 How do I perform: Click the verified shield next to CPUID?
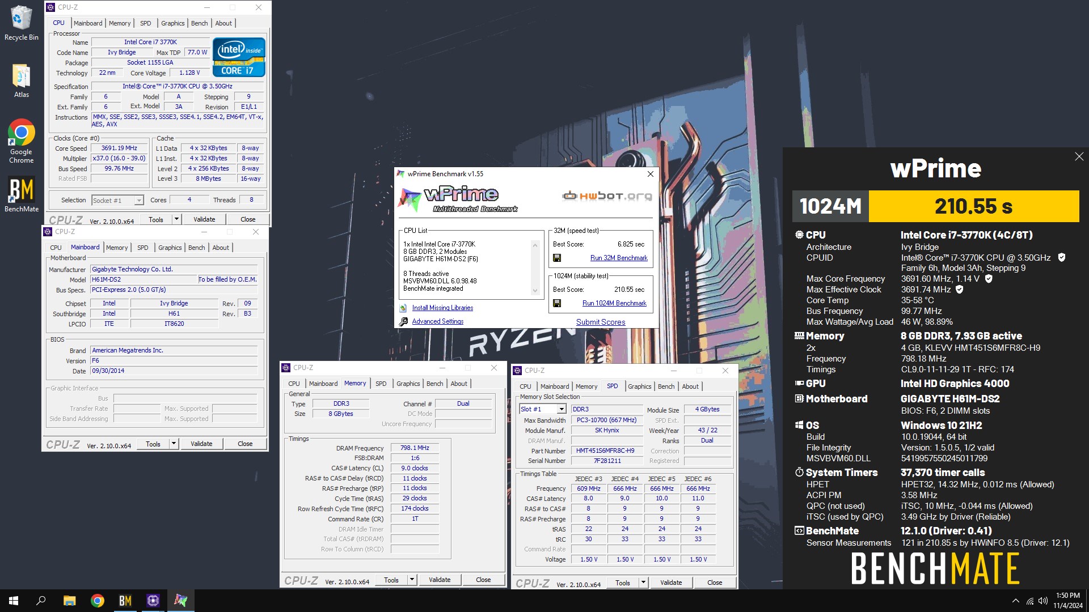point(1061,257)
